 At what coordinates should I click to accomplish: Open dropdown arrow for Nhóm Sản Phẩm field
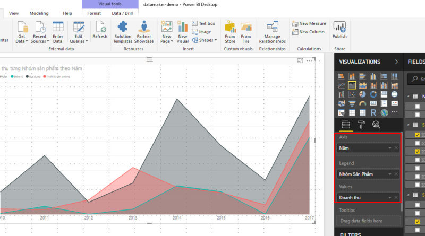390,174
